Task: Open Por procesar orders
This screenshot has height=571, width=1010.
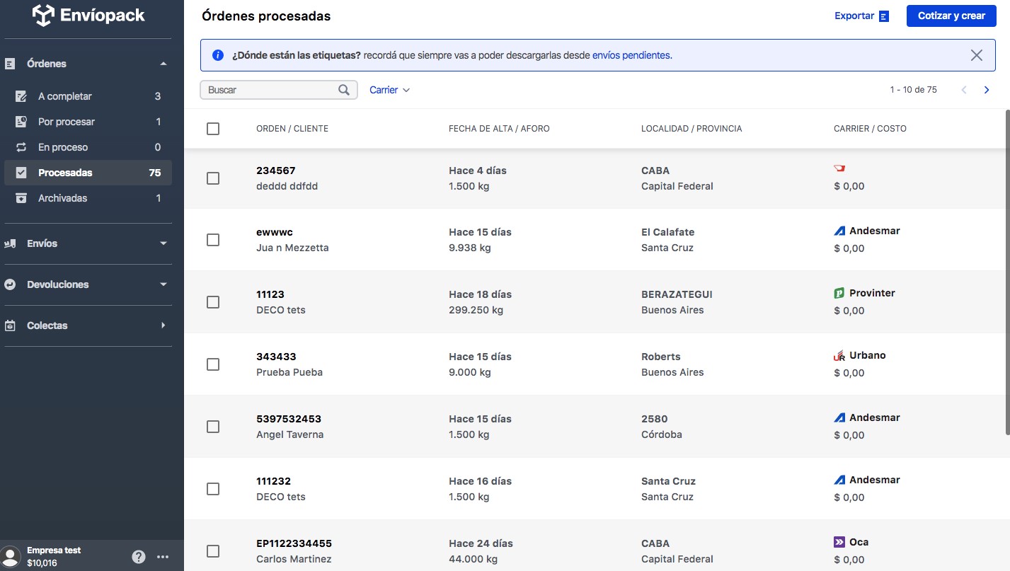Action: pos(88,122)
